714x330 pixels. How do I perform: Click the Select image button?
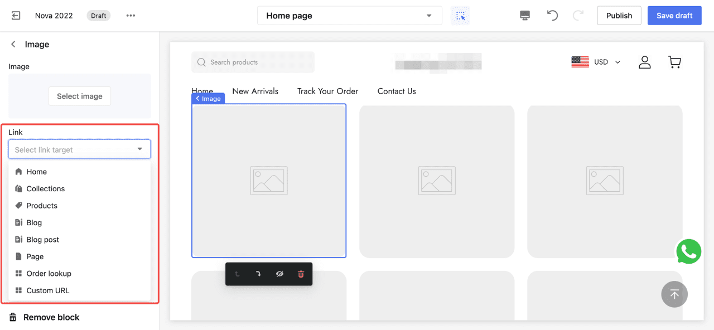80,96
